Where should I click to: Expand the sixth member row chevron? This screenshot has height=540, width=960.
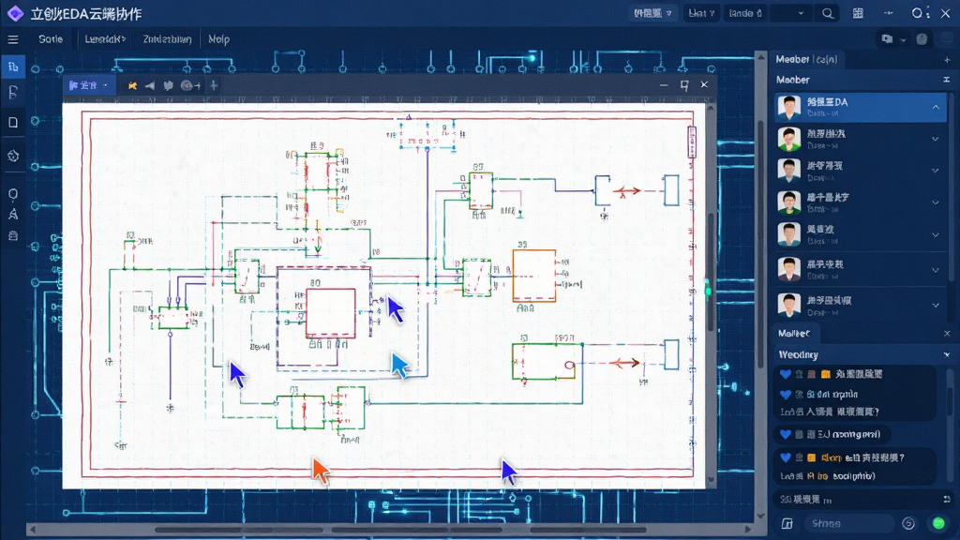click(x=936, y=270)
